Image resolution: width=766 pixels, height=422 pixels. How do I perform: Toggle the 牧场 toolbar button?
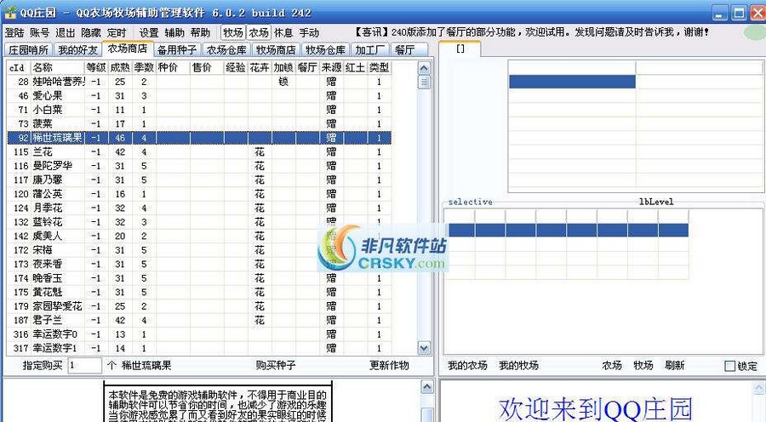[233, 32]
